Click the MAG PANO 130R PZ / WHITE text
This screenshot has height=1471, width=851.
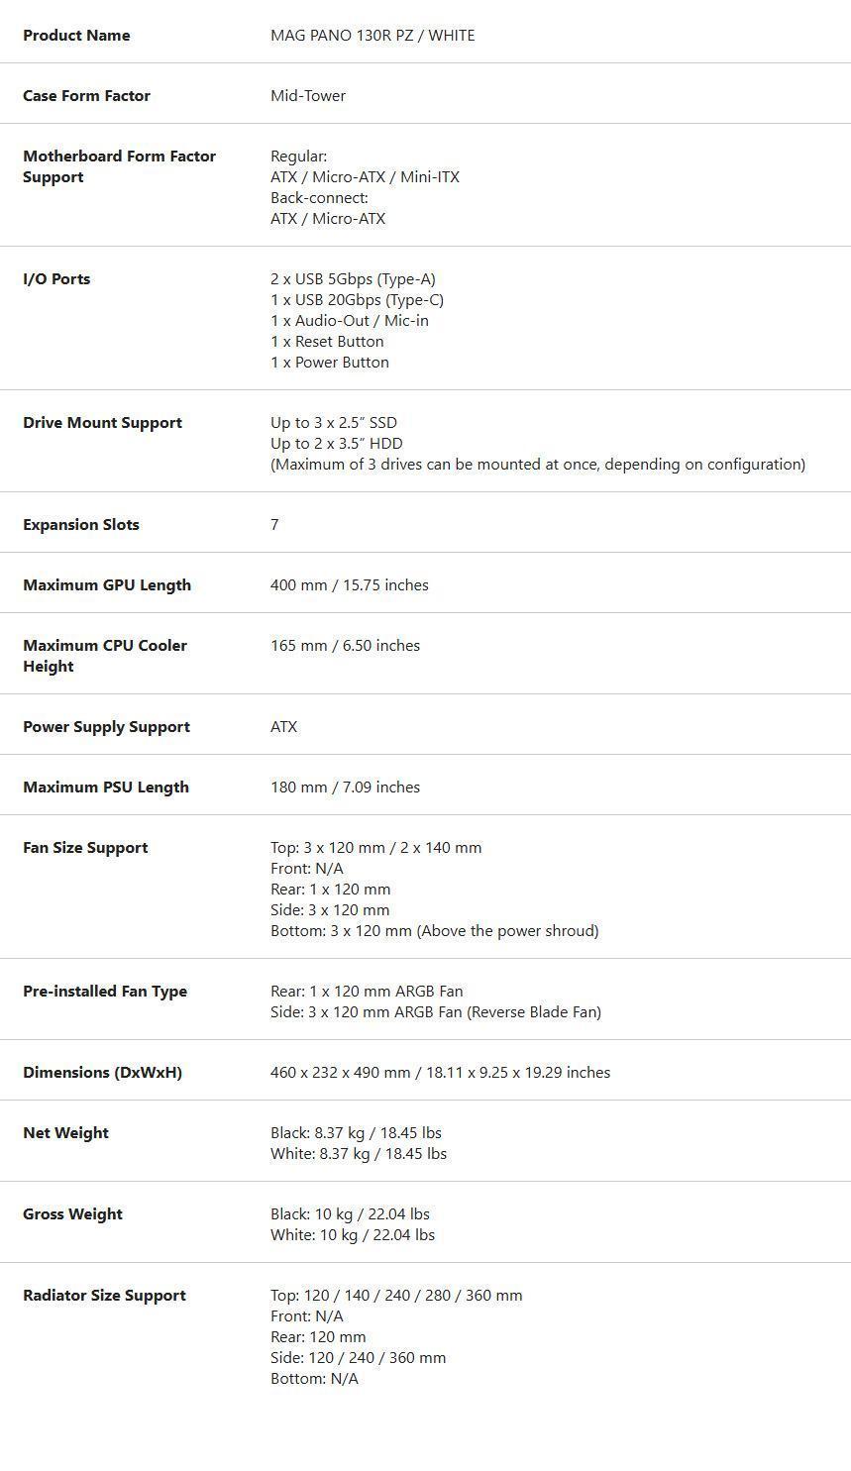pyautogui.click(x=372, y=36)
